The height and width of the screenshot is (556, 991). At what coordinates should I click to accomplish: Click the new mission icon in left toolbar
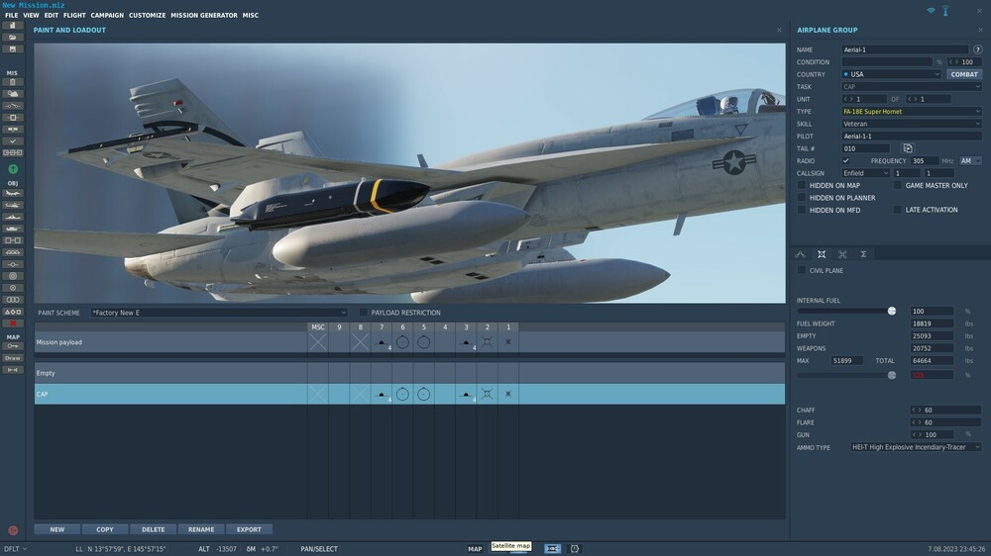[12, 26]
